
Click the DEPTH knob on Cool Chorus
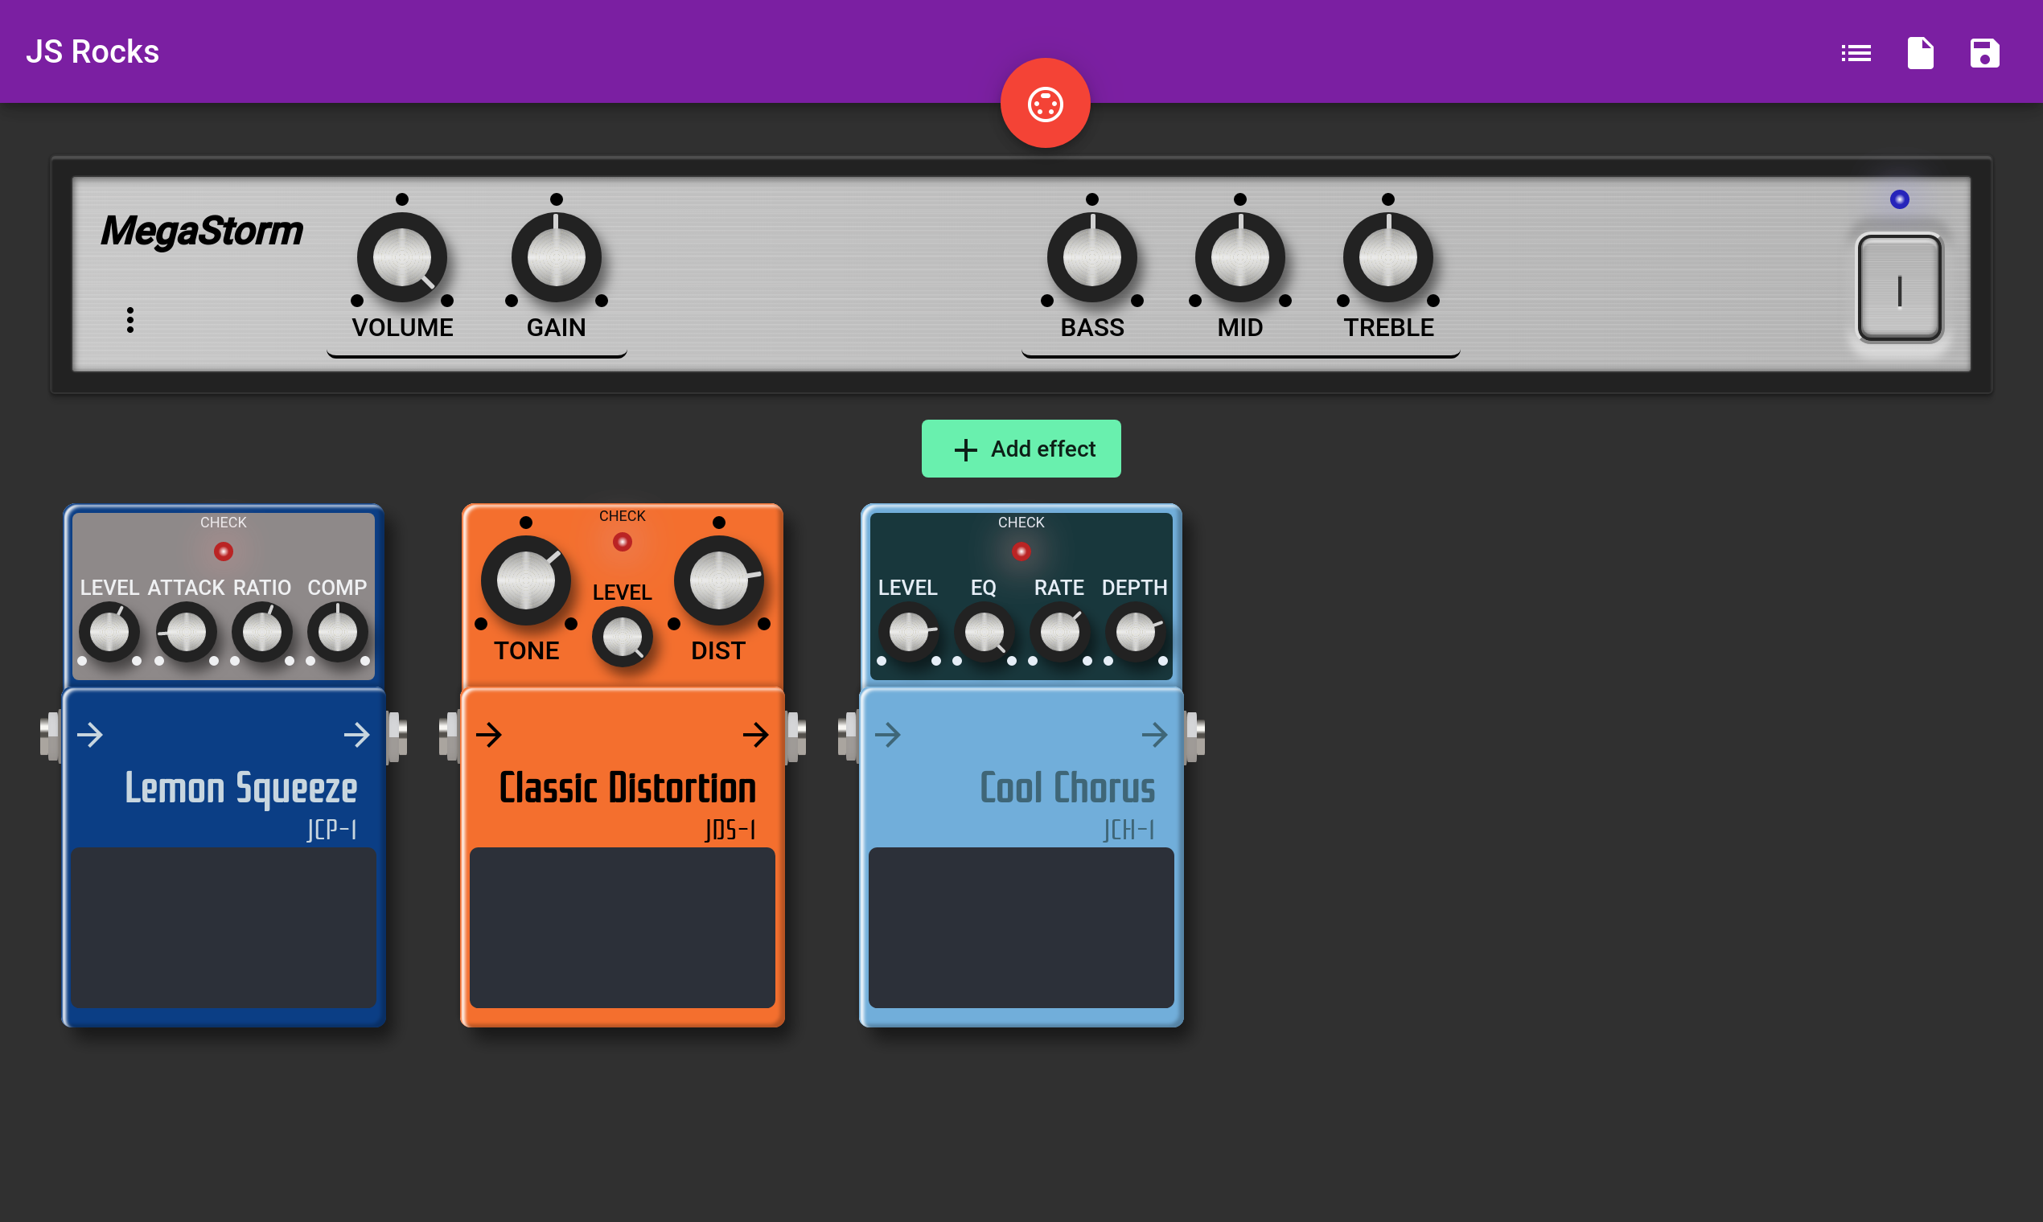[1135, 633]
